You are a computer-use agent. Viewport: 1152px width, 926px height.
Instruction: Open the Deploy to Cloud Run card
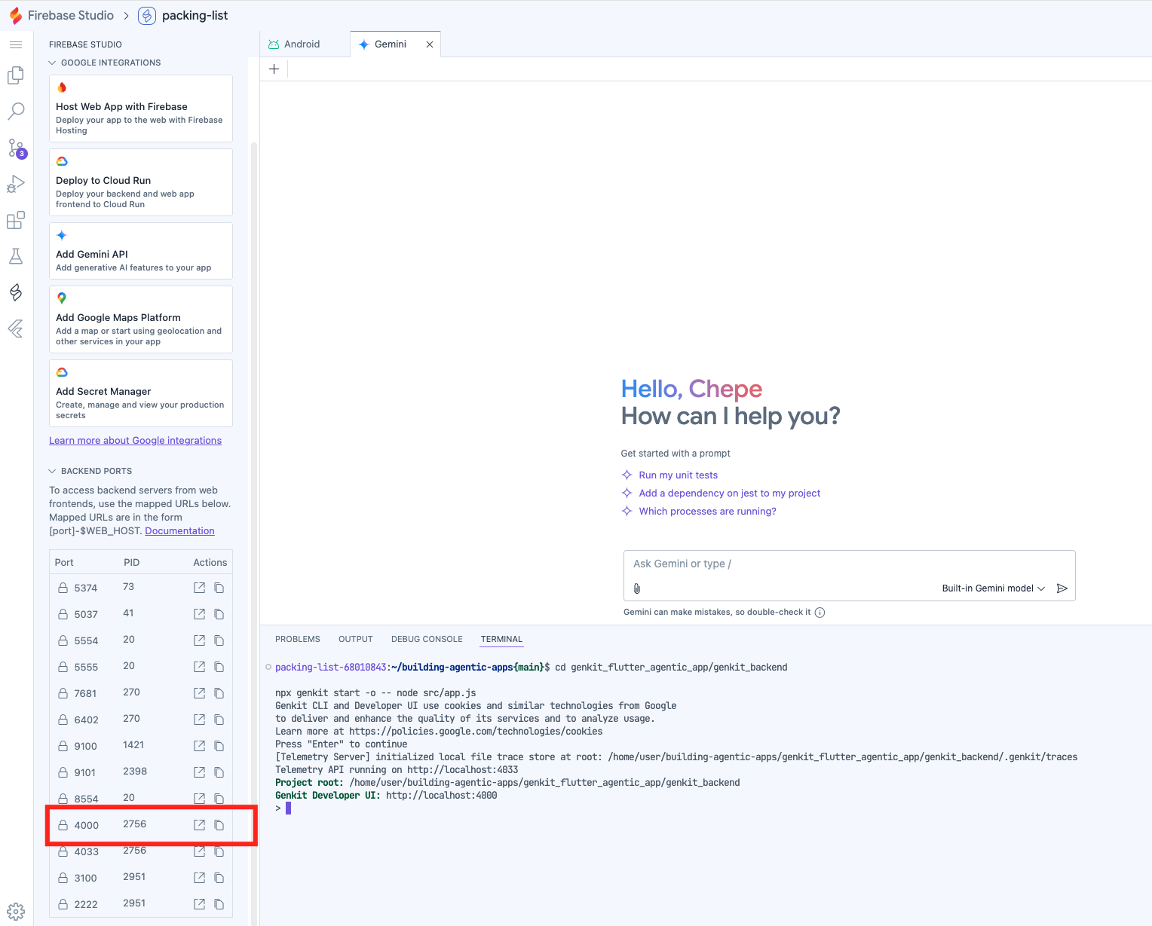coord(141,182)
